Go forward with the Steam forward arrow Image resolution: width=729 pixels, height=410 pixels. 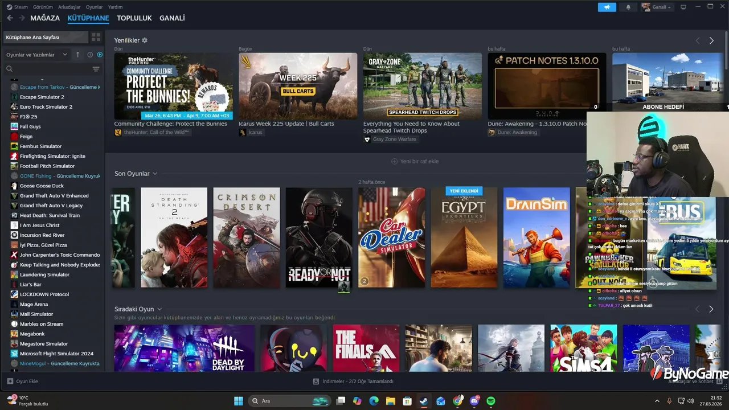(22, 18)
